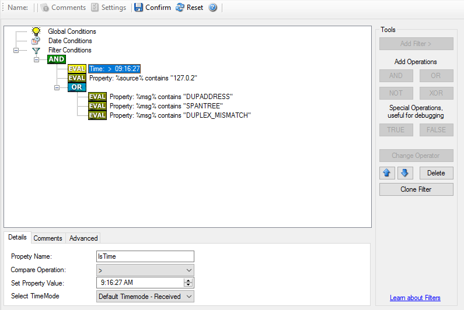Click the blue OR operator node

tap(76, 87)
